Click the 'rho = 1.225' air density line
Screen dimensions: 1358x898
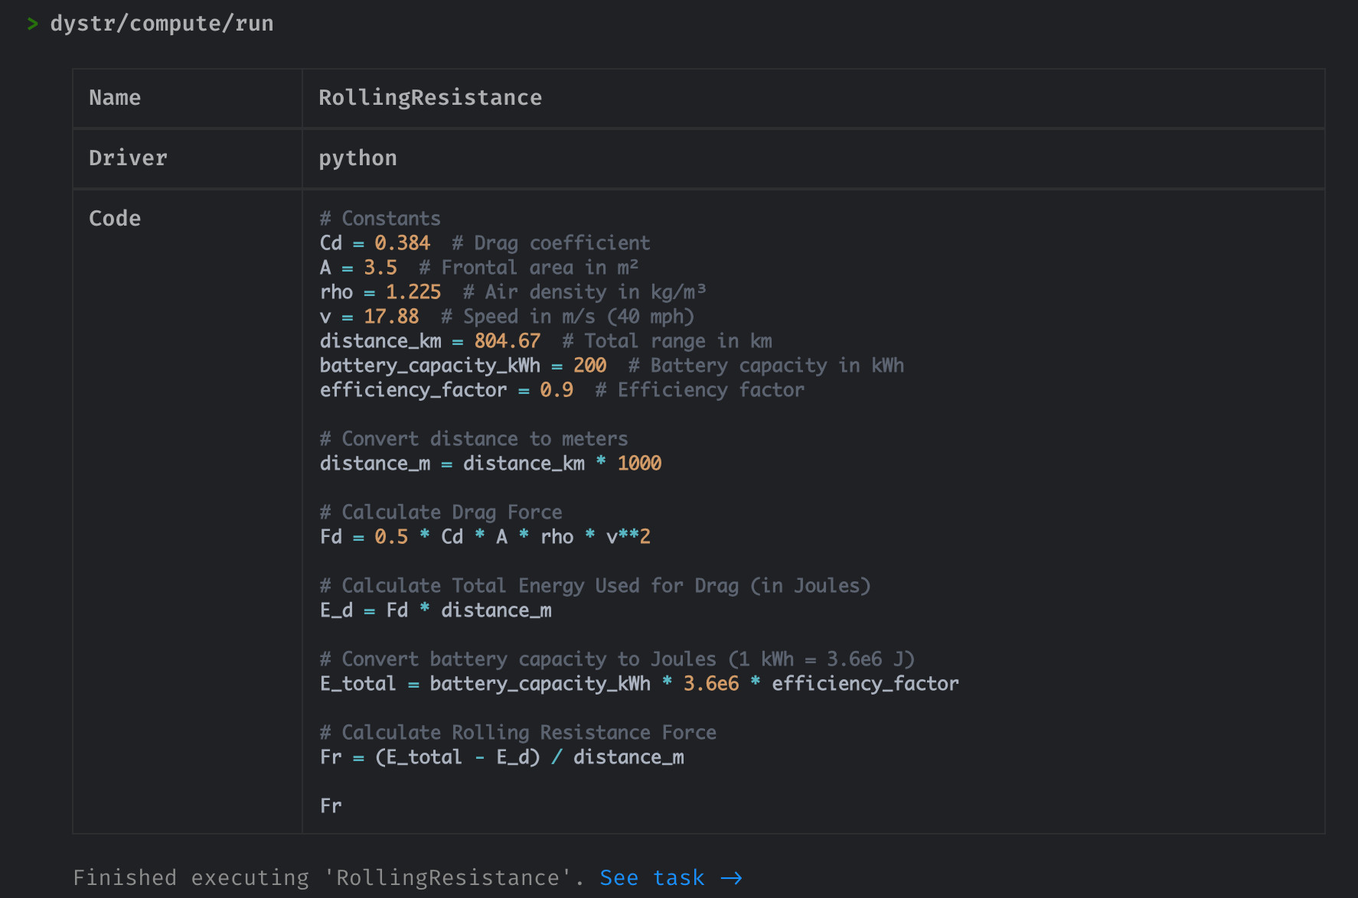[x=513, y=292]
